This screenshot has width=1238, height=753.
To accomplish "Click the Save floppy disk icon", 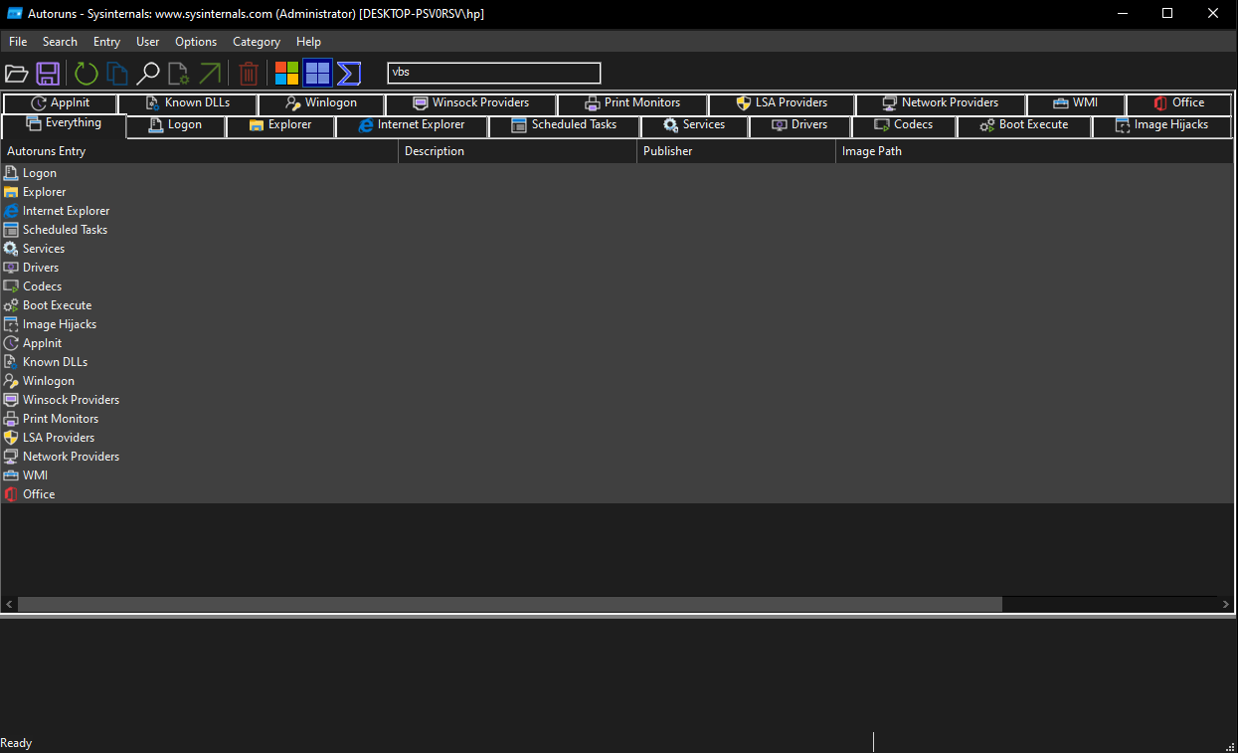I will click(x=48, y=74).
